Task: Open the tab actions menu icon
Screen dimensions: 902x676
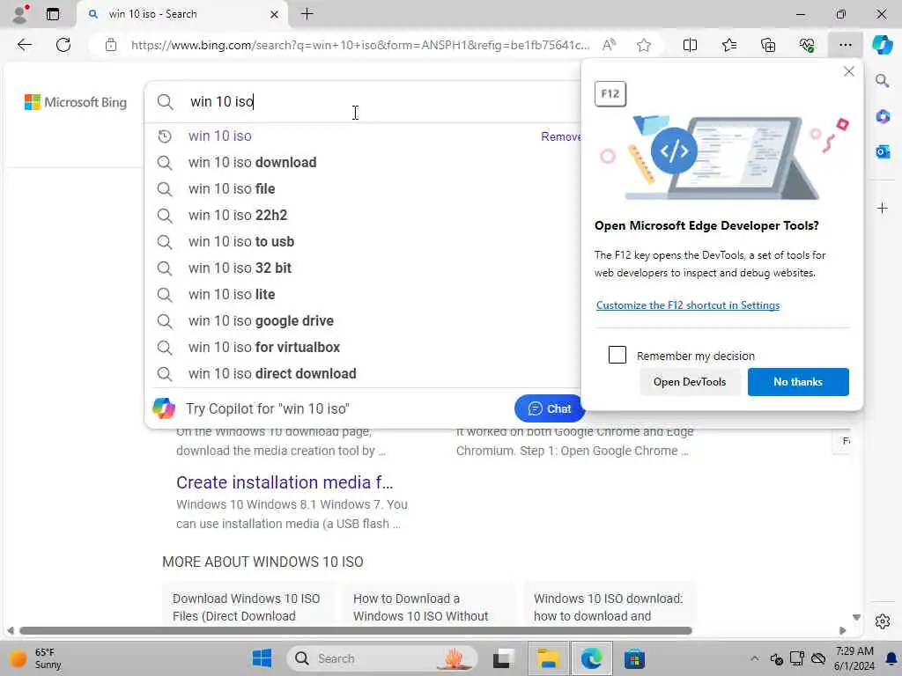Action: click(52, 14)
